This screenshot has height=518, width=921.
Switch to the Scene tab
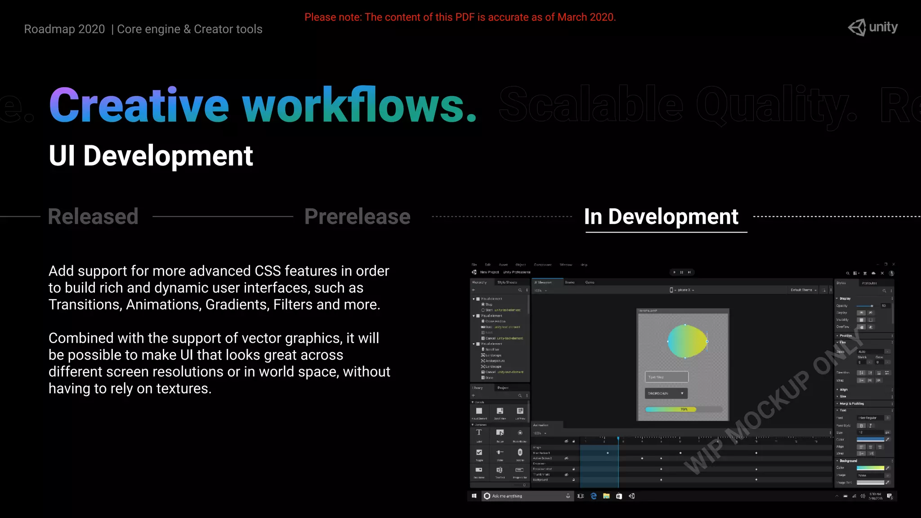(x=570, y=282)
